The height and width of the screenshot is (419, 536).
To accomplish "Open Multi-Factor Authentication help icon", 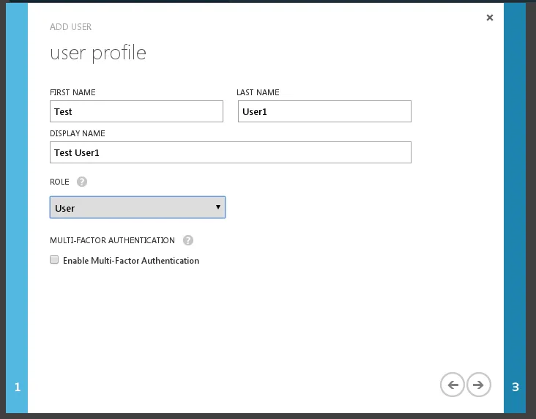I will (188, 240).
